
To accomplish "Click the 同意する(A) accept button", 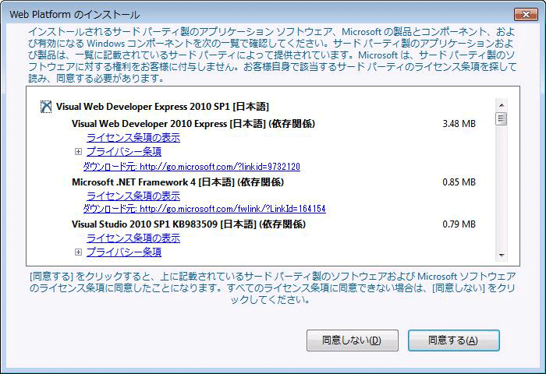I will [x=454, y=340].
